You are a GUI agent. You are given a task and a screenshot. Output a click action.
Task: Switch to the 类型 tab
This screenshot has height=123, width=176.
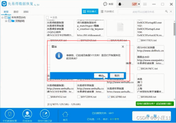coord(6,12)
